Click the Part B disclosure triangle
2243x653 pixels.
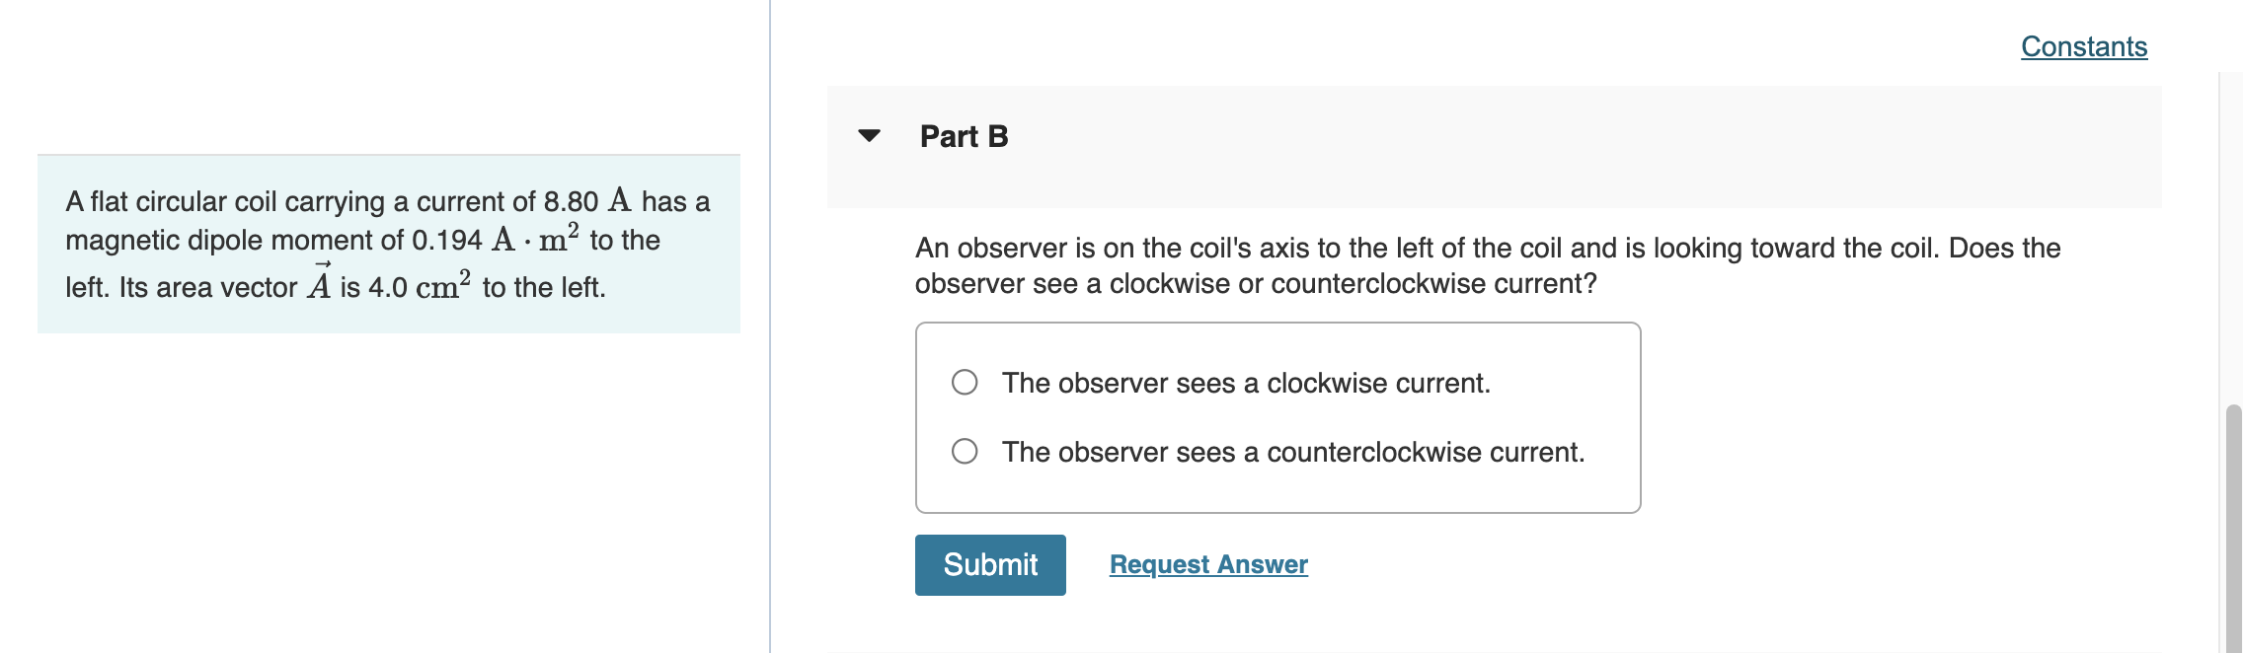tap(867, 137)
